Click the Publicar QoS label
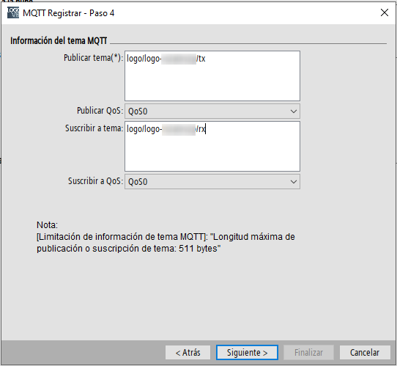Image resolution: width=397 pixels, height=366 pixels. (x=100, y=111)
